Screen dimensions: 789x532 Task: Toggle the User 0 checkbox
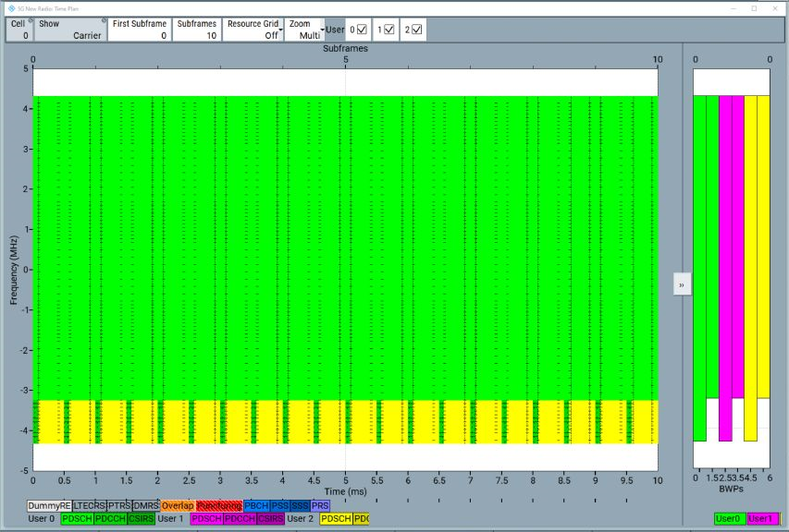click(362, 30)
